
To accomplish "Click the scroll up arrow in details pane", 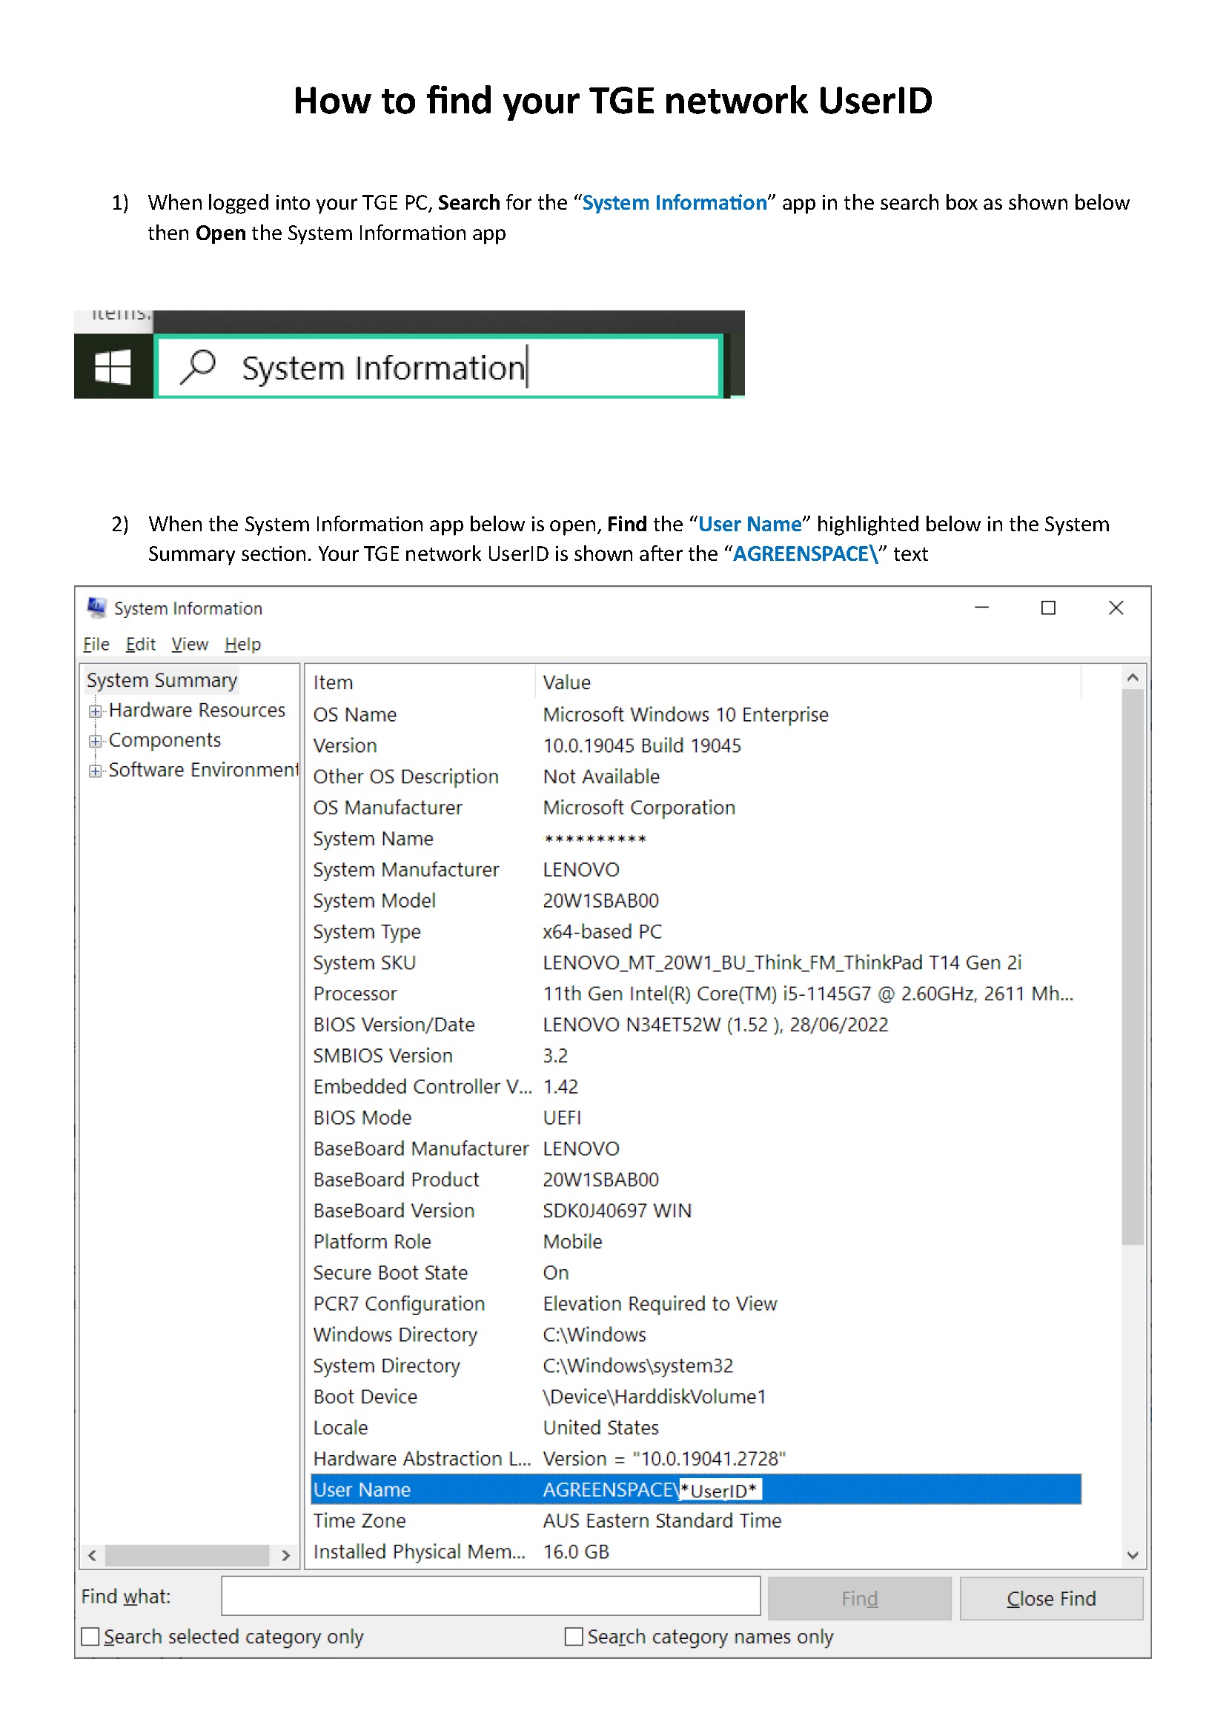I will pyautogui.click(x=1132, y=678).
